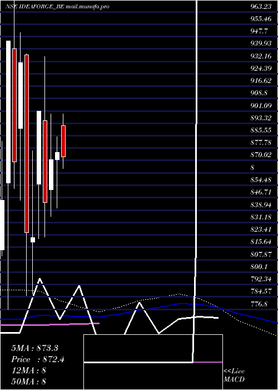Click the 838.94 price axis label
Image resolution: width=278 pixels, height=390 pixels.
[x=261, y=204]
